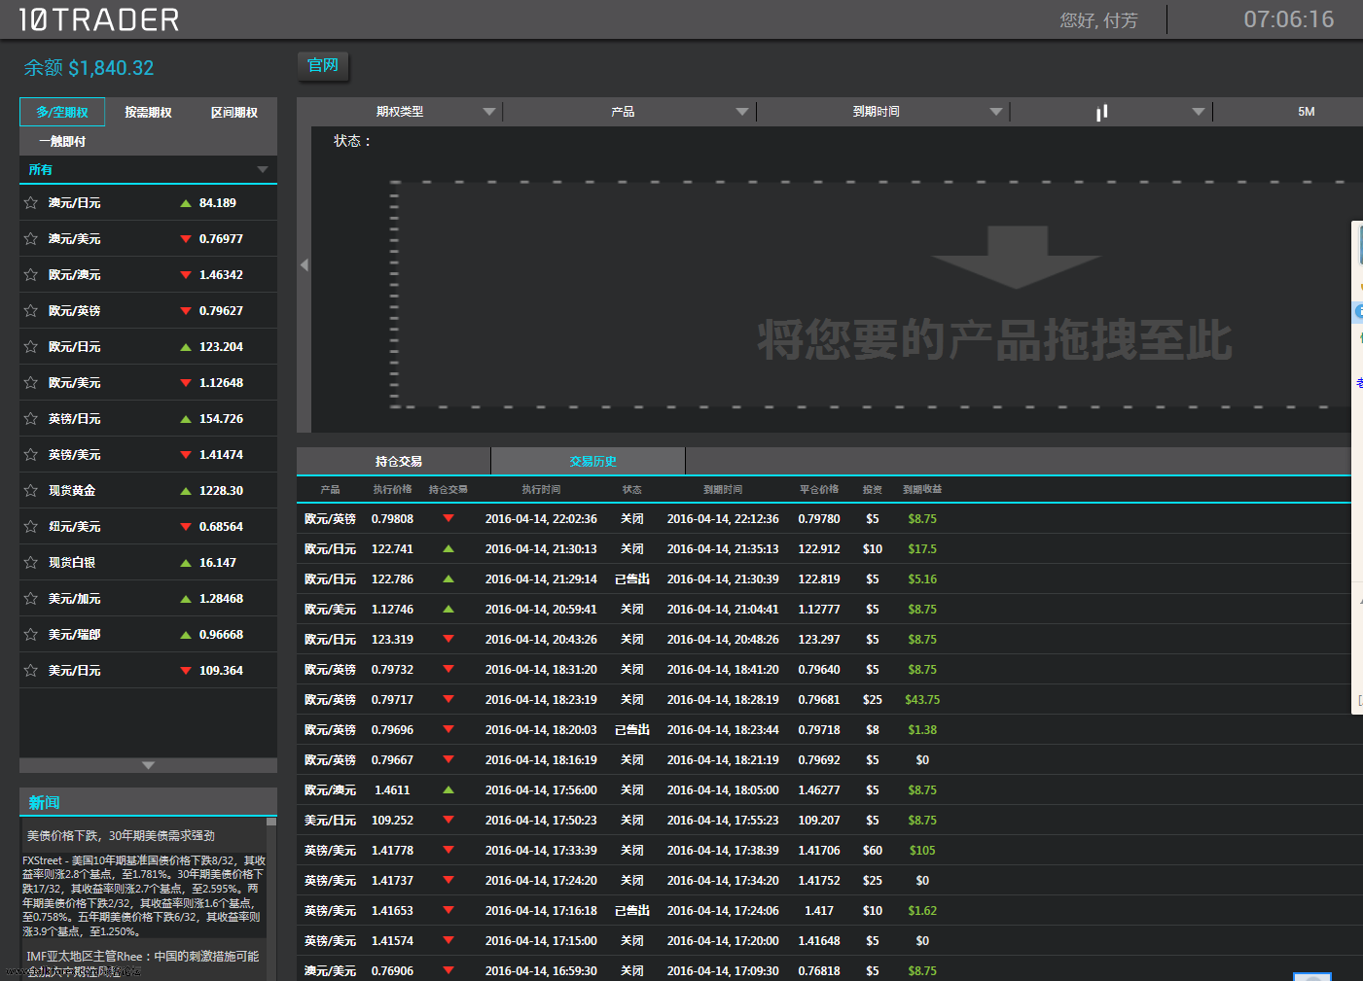Click down arrow in 109.252 trade row

point(448,821)
